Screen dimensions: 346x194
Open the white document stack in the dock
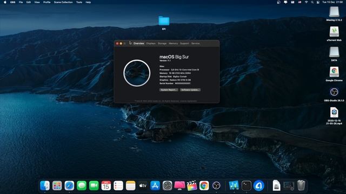tap(276, 185)
